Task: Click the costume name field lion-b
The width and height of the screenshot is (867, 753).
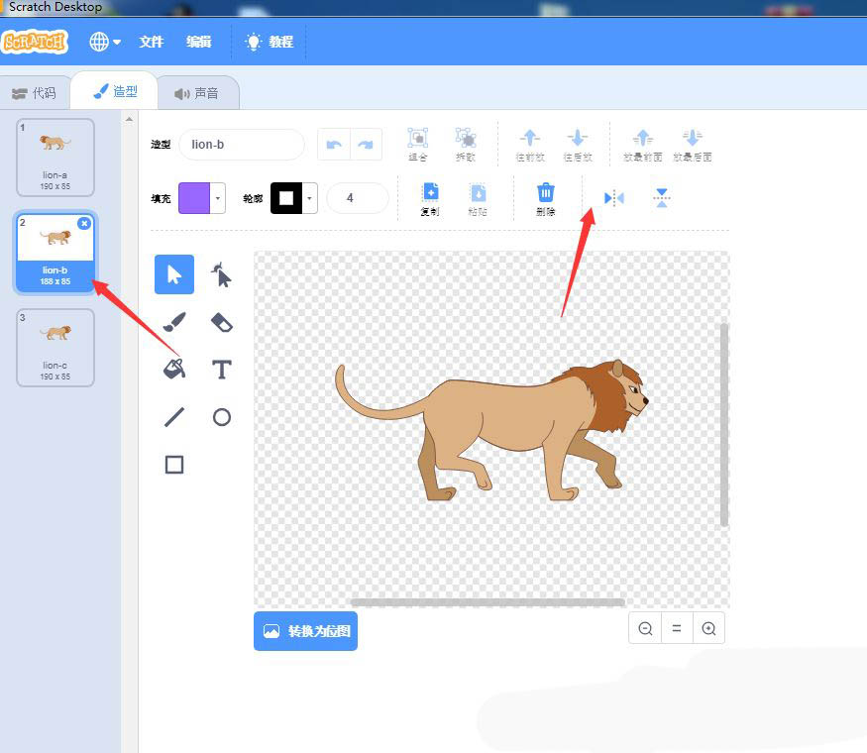Action: pyautogui.click(x=242, y=145)
